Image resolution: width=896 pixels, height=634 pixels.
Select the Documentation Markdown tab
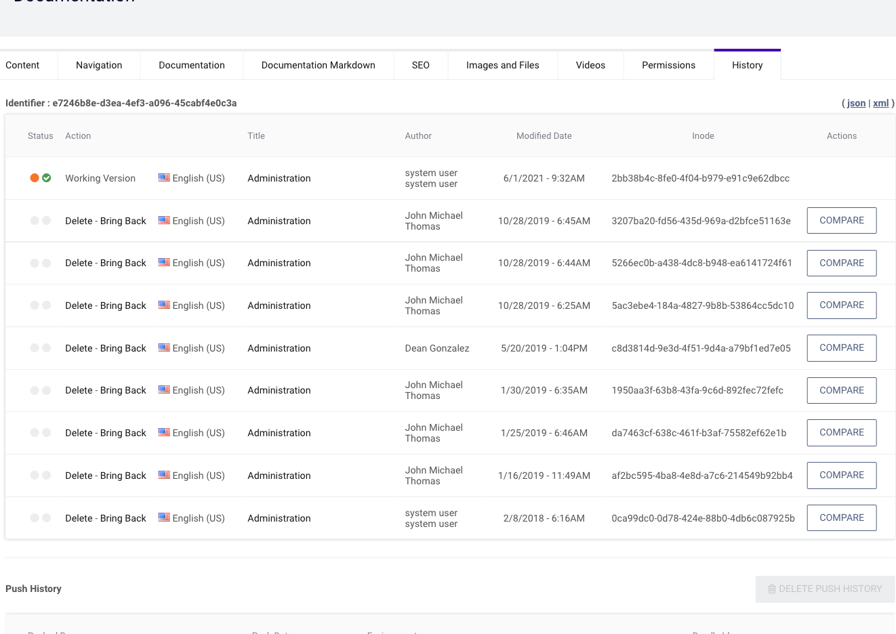point(318,64)
